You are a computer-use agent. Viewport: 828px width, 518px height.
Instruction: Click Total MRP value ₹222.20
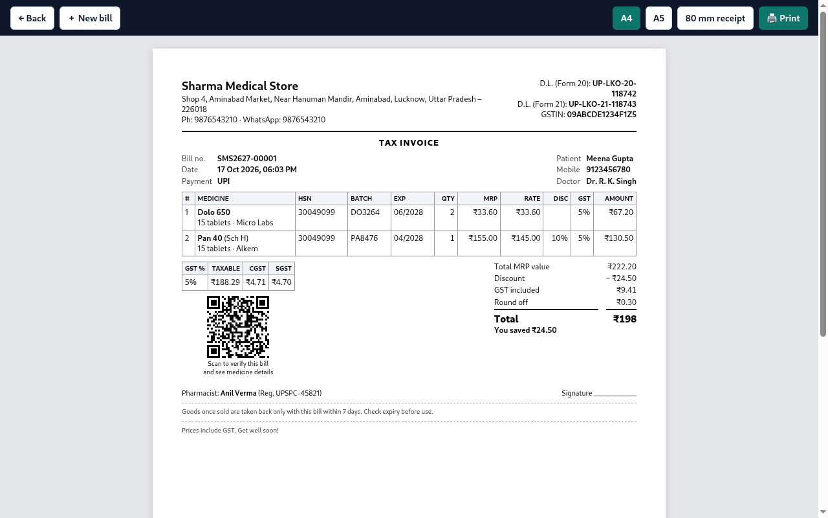622,267
